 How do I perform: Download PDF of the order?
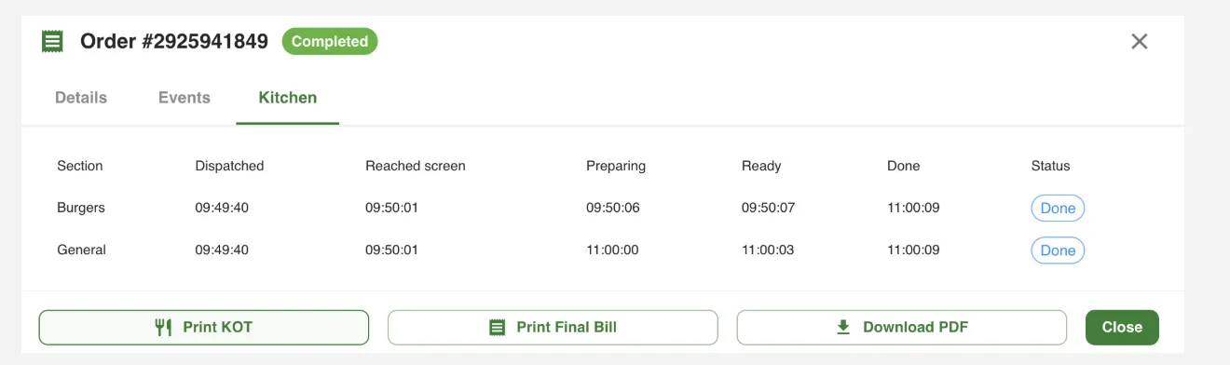pyautogui.click(x=902, y=327)
